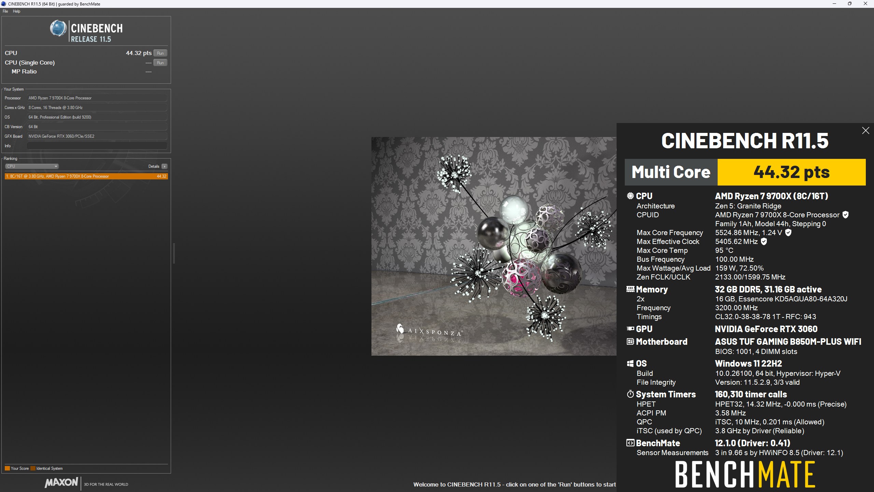
Task: Run the CPU multi-core benchmark
Action: tap(160, 53)
